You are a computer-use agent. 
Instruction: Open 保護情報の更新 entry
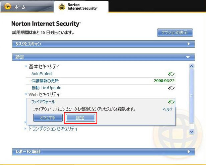pos(45,81)
